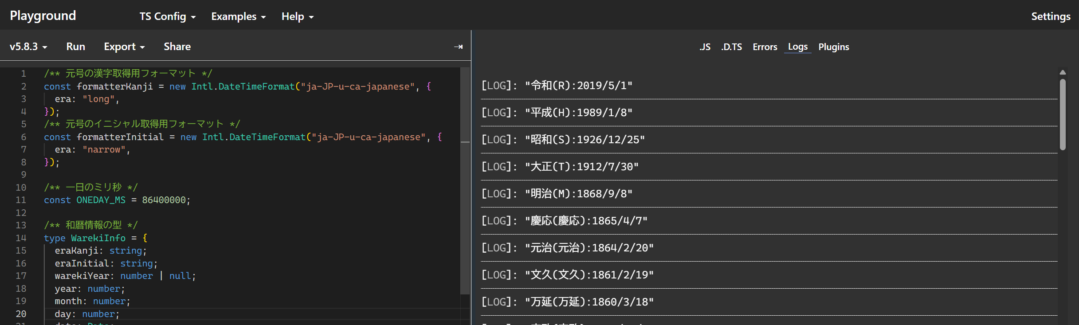Click the eraInitial property on line 16
Viewport: 1079px width, 325px height.
[x=82, y=263]
